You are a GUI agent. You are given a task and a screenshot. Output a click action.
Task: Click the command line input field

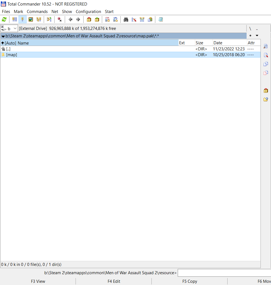[x=224, y=273]
